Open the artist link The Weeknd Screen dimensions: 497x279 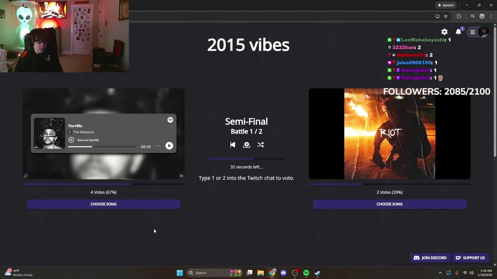[x=83, y=132]
